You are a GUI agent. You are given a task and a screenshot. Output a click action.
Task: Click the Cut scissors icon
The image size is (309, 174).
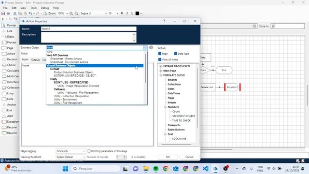15,14
